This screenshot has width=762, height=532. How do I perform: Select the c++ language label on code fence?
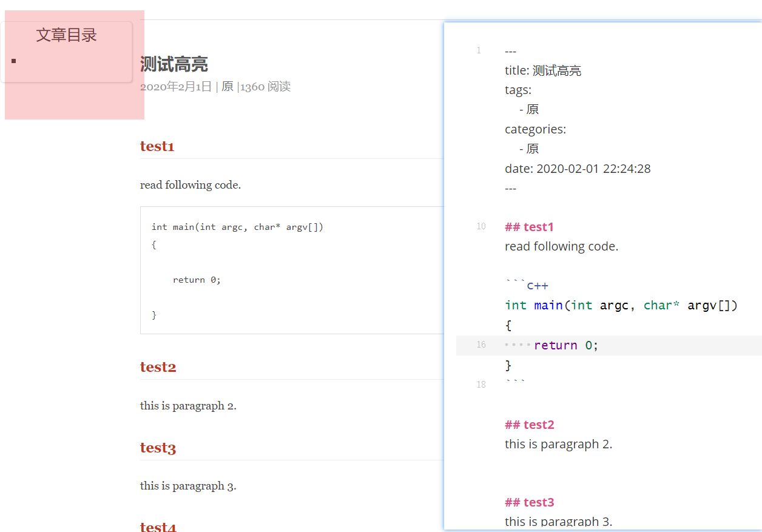[x=537, y=285]
